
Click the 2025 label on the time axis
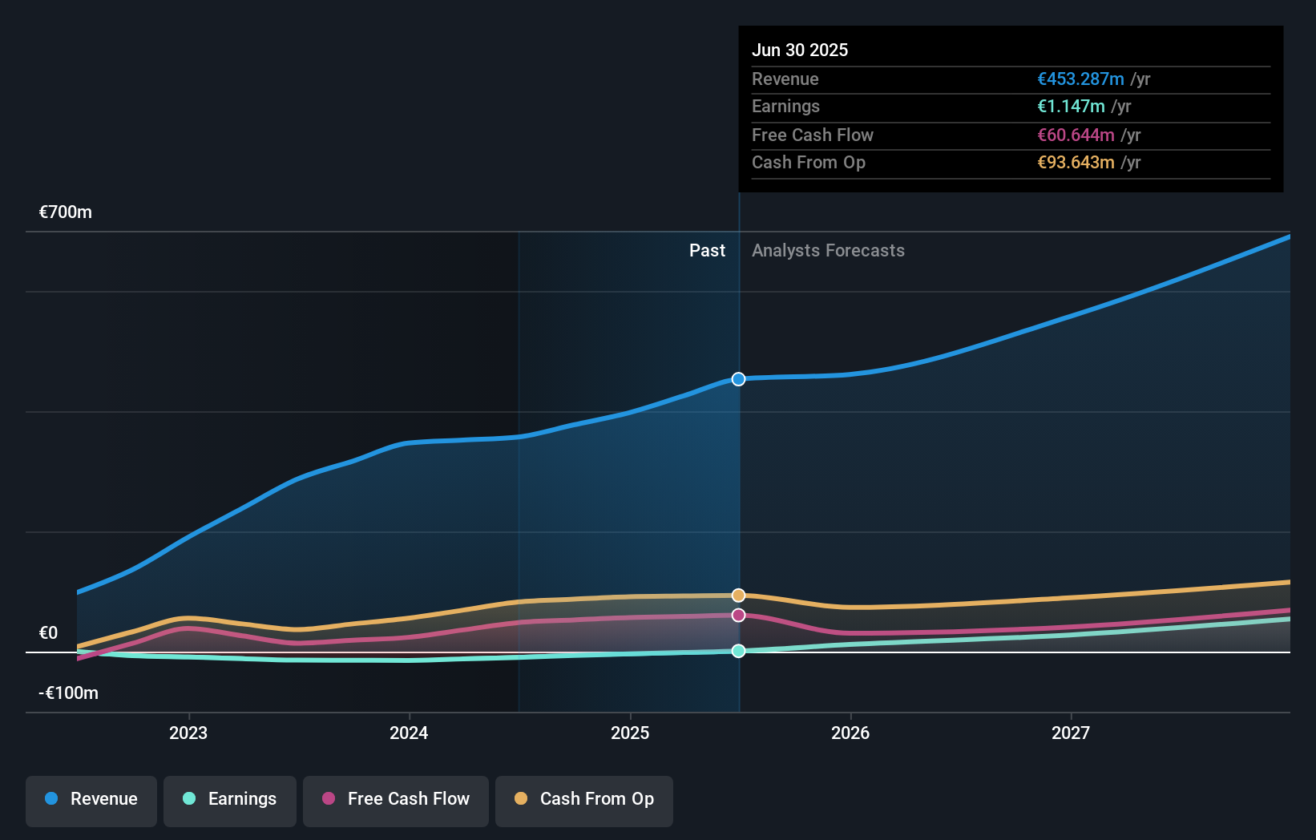click(631, 732)
